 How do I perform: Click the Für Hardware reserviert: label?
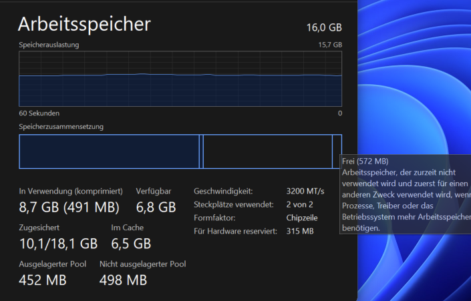point(235,232)
